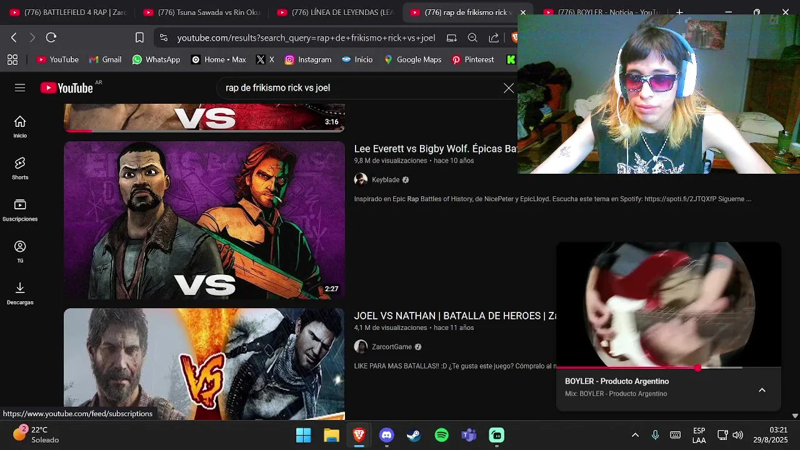This screenshot has width=800, height=450.
Task: Open the Keyblade channel name
Action: tap(386, 180)
